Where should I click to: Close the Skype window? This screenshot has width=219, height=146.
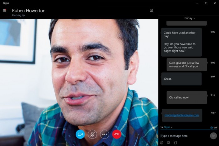tap(215, 3)
